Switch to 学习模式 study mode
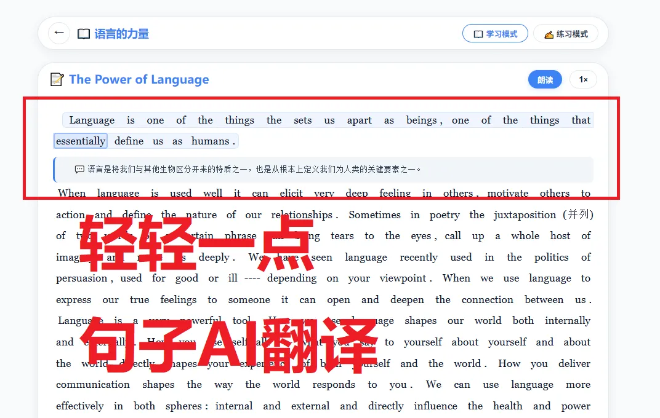 tap(495, 34)
